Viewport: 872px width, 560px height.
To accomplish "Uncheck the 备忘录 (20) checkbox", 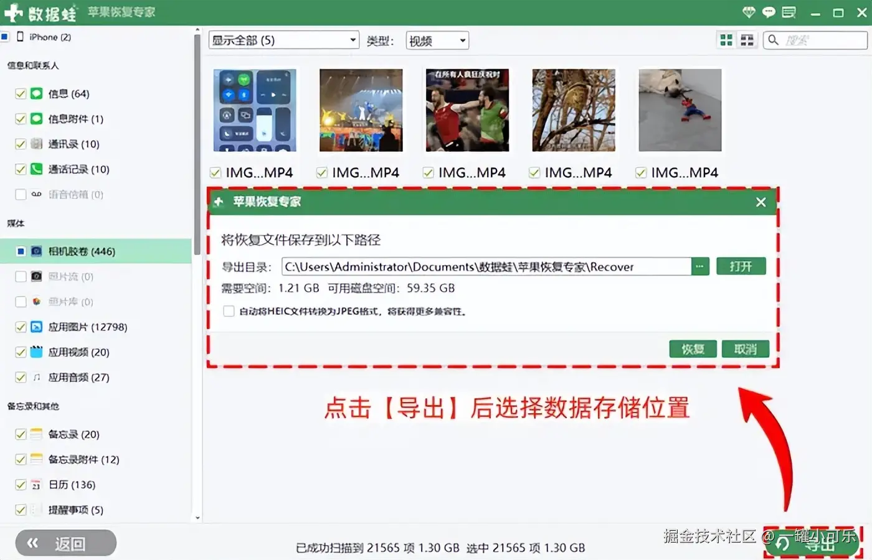I will (21, 434).
